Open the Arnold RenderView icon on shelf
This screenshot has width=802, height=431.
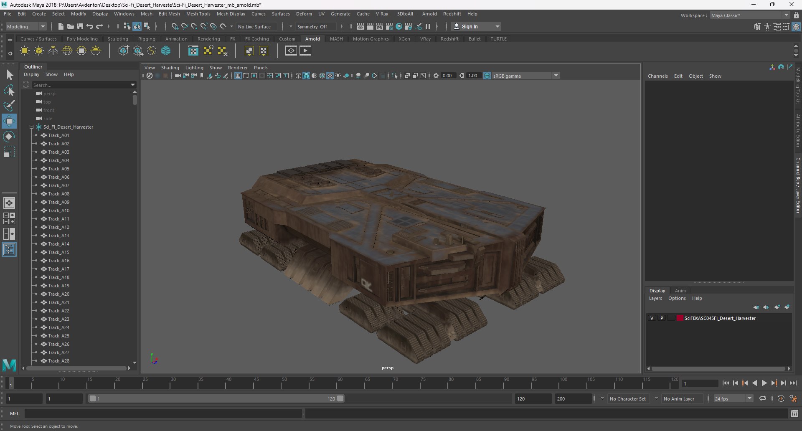point(291,51)
